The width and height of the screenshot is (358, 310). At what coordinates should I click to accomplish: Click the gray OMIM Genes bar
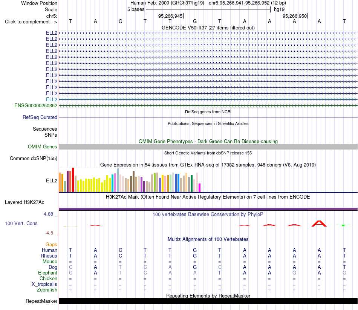click(208, 147)
